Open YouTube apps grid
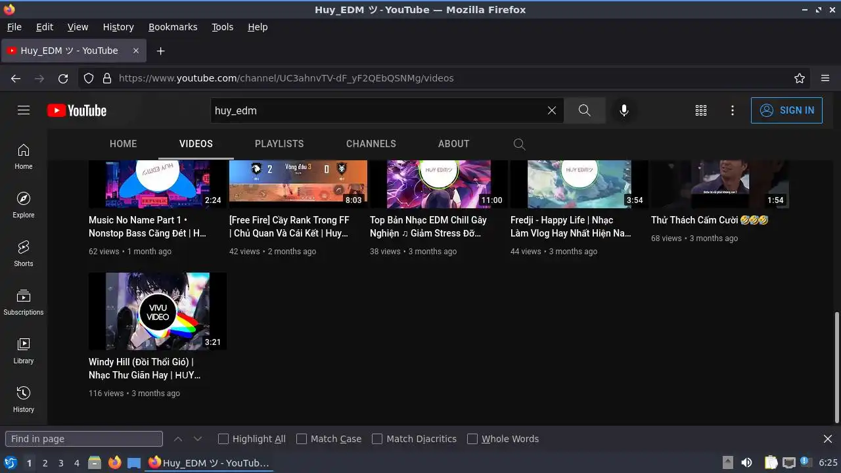841x473 pixels. 701,110
